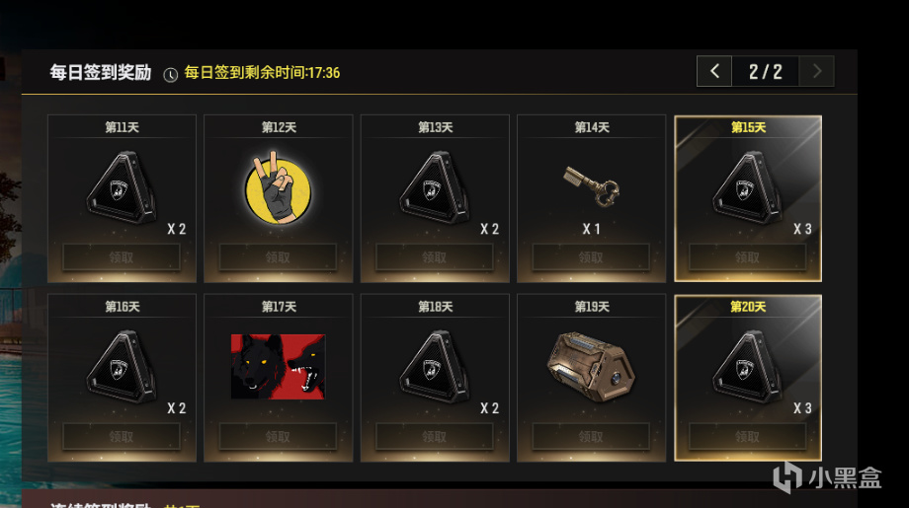Image resolution: width=909 pixels, height=508 pixels.
Task: Click the highlighted Day 20 crate icon
Action: click(748, 367)
